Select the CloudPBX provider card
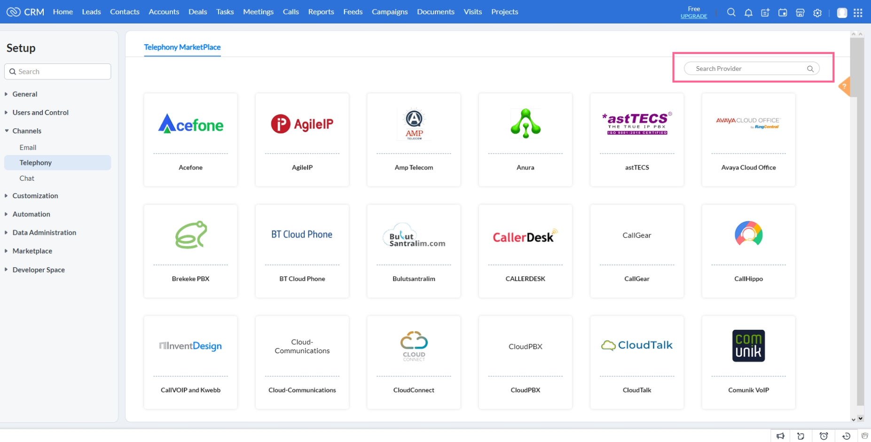 pos(526,362)
